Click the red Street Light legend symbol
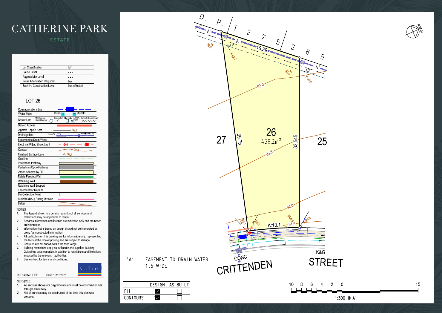442x313 pixels. (x=87, y=145)
